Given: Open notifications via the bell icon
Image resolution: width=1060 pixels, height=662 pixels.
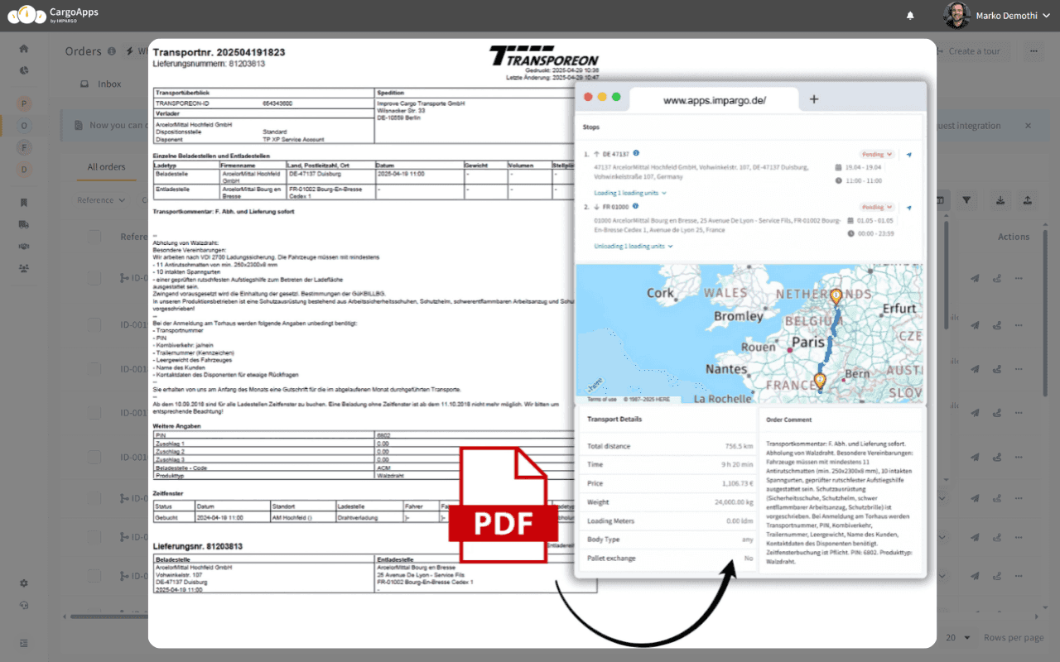Looking at the screenshot, I should point(909,15).
